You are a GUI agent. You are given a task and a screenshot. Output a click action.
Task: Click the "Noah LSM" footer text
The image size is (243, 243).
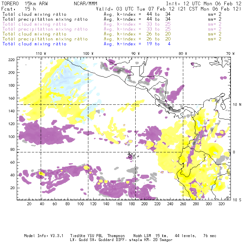click(142, 236)
